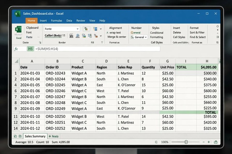
Task: Click the zoom slider handle in status bar
Action: pyautogui.click(x=186, y=142)
